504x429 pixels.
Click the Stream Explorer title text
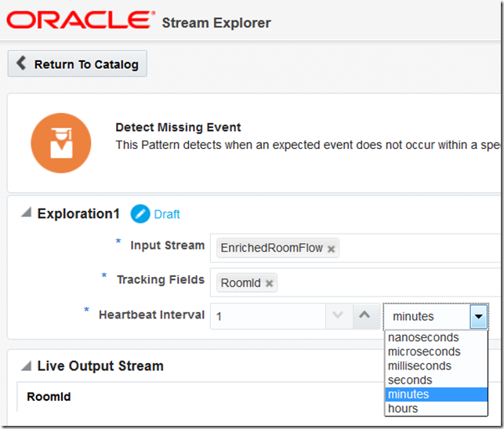(x=216, y=23)
